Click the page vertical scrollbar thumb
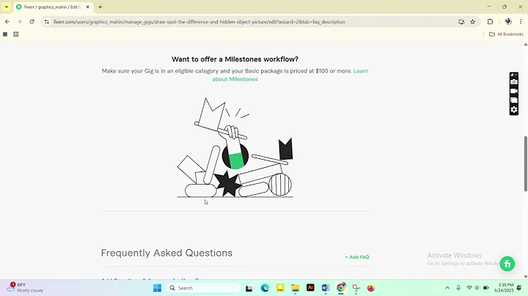 tap(525, 164)
